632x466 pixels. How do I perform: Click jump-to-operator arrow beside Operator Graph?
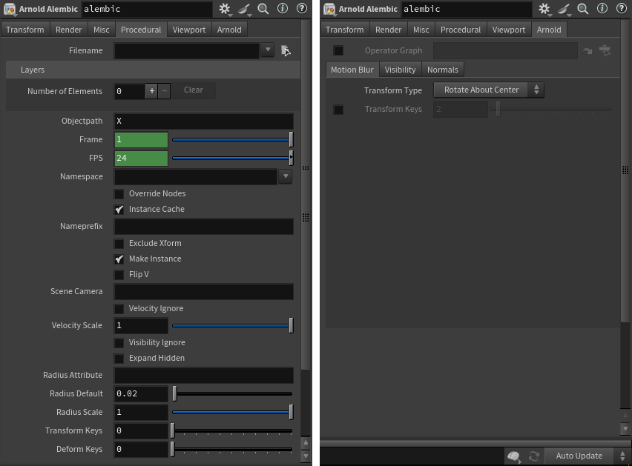(587, 50)
